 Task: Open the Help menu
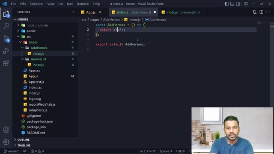pyautogui.click(x=97, y=4)
